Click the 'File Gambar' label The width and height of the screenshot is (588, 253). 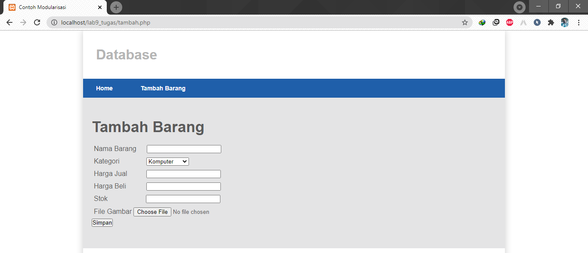point(113,212)
